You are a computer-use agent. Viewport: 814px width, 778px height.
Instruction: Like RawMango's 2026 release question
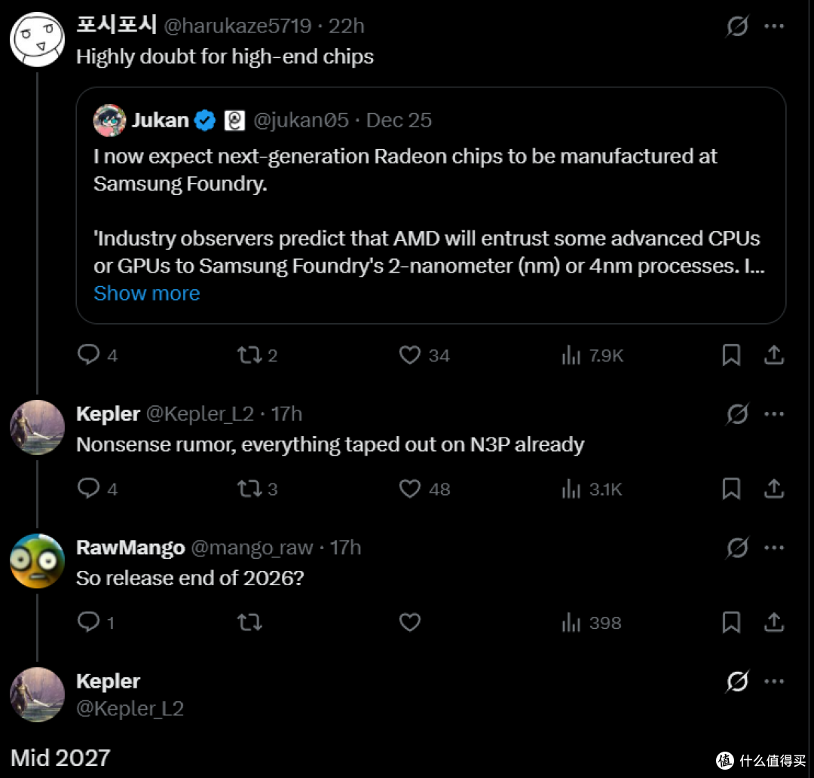[x=409, y=622]
